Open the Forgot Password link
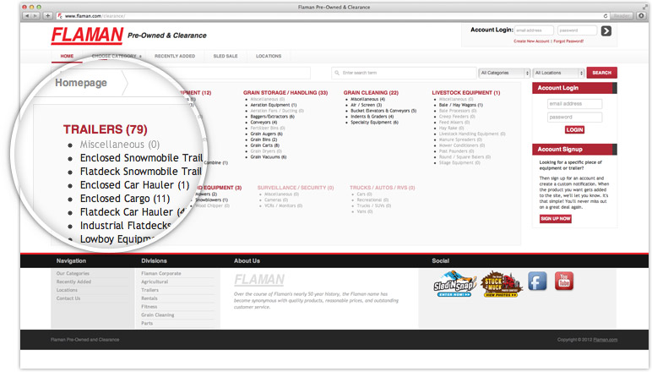 [x=568, y=41]
